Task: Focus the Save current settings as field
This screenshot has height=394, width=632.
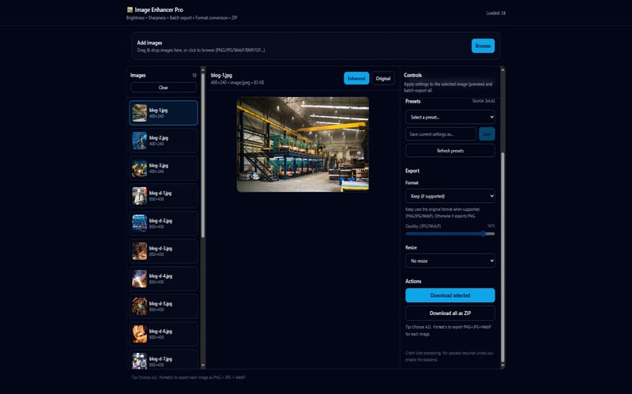Action: [441, 133]
